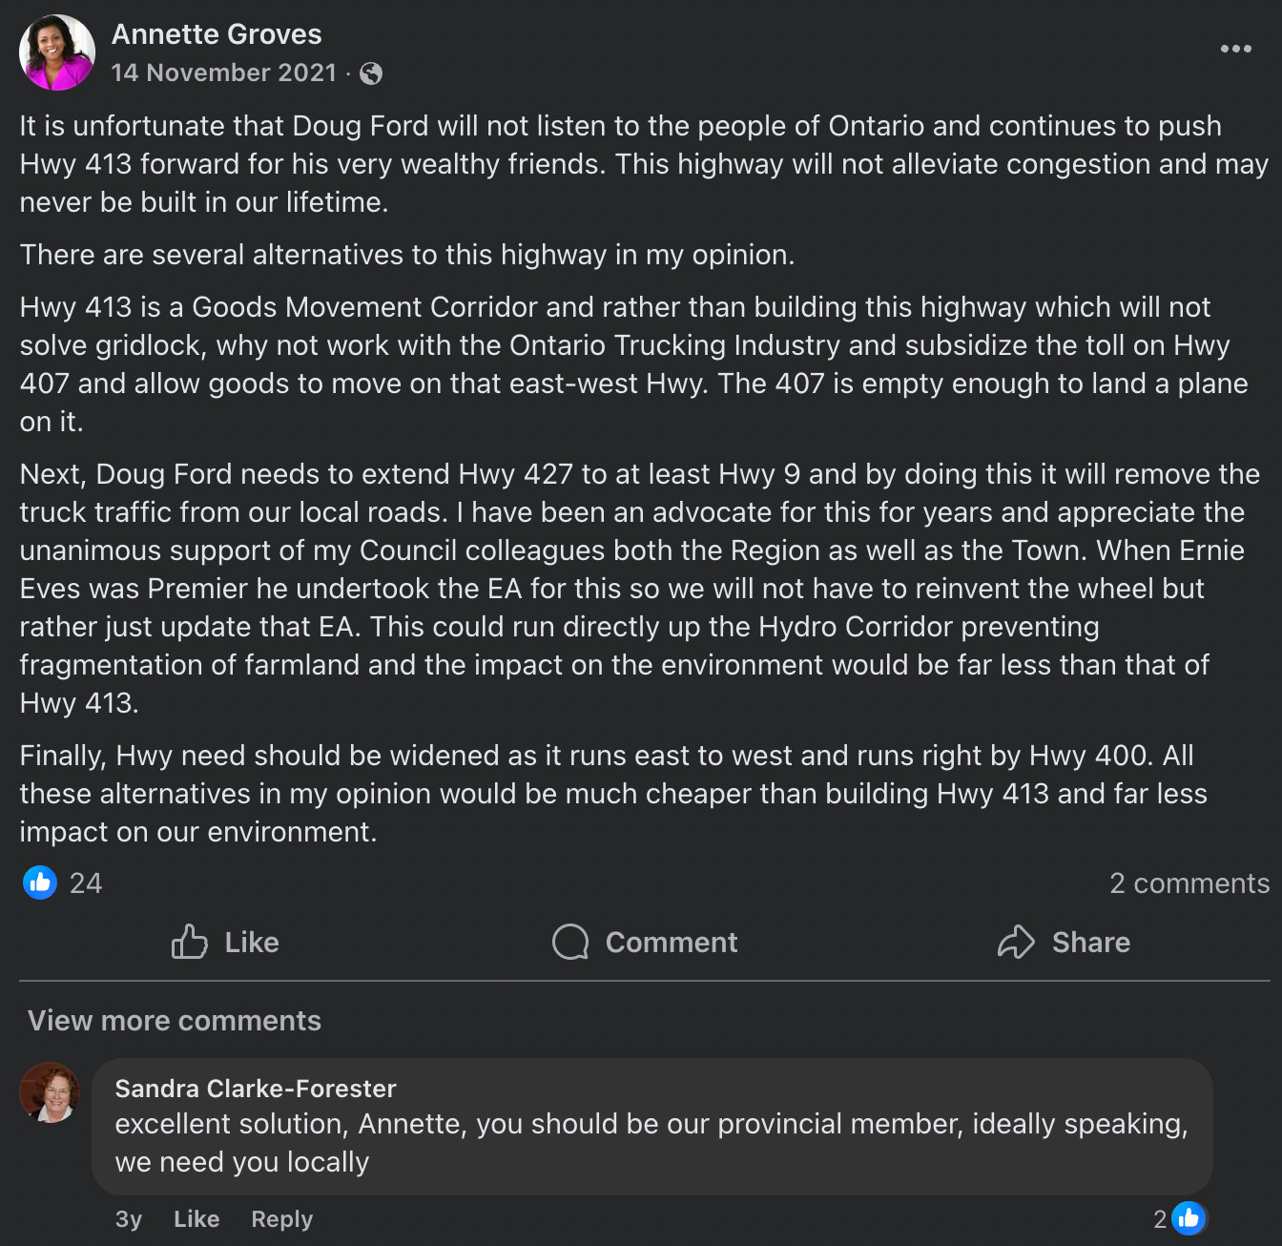The image size is (1282, 1246).
Task: Visit Annette Groves profile name link
Action: click(217, 34)
